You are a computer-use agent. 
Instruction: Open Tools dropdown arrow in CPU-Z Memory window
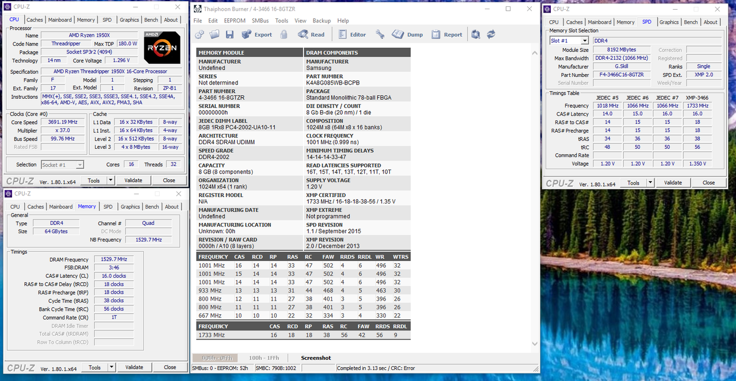point(111,367)
